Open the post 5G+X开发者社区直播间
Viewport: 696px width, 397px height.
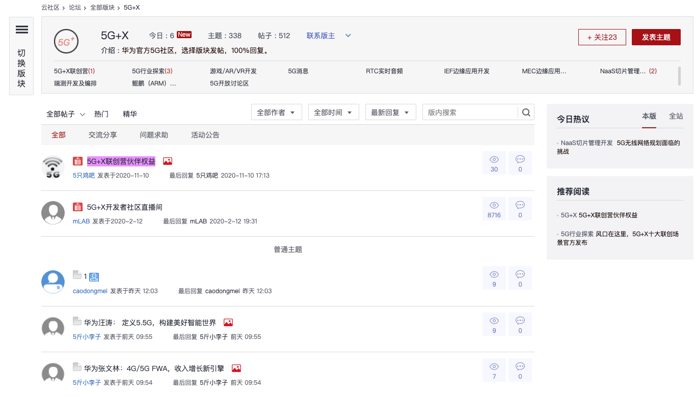125,207
